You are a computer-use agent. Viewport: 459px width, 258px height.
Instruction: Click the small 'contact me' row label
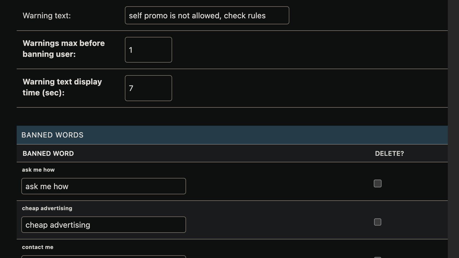tap(38, 247)
